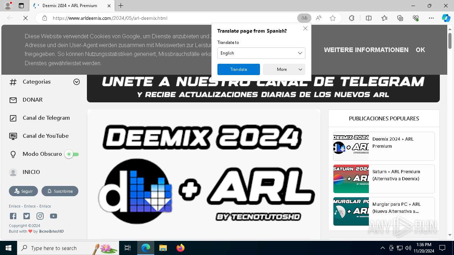Show hidden system tray icons
The image size is (454, 255).
coord(382,248)
